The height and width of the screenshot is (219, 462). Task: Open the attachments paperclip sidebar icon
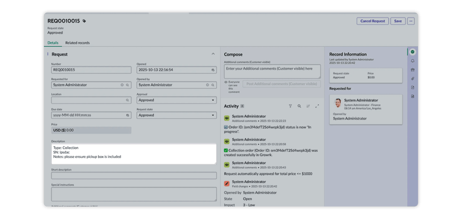click(412, 79)
